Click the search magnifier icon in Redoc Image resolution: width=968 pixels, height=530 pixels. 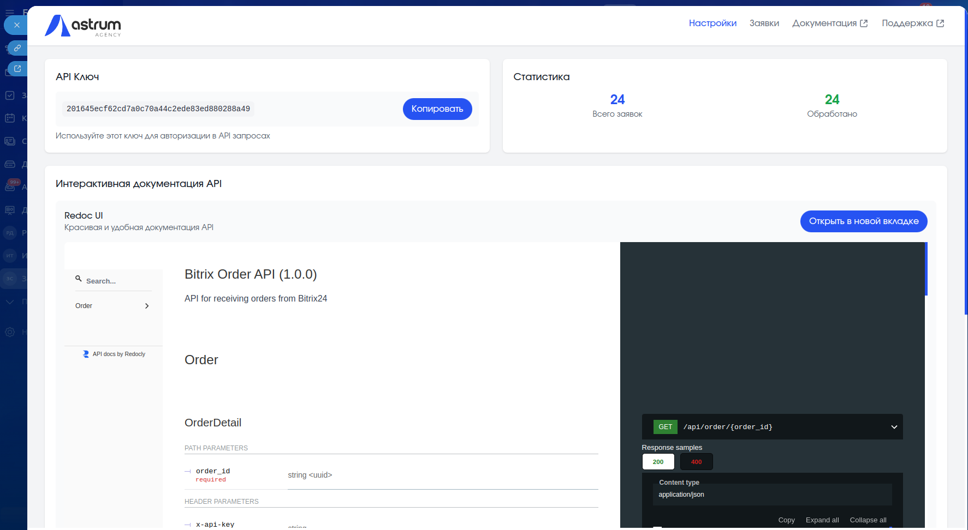click(x=79, y=279)
